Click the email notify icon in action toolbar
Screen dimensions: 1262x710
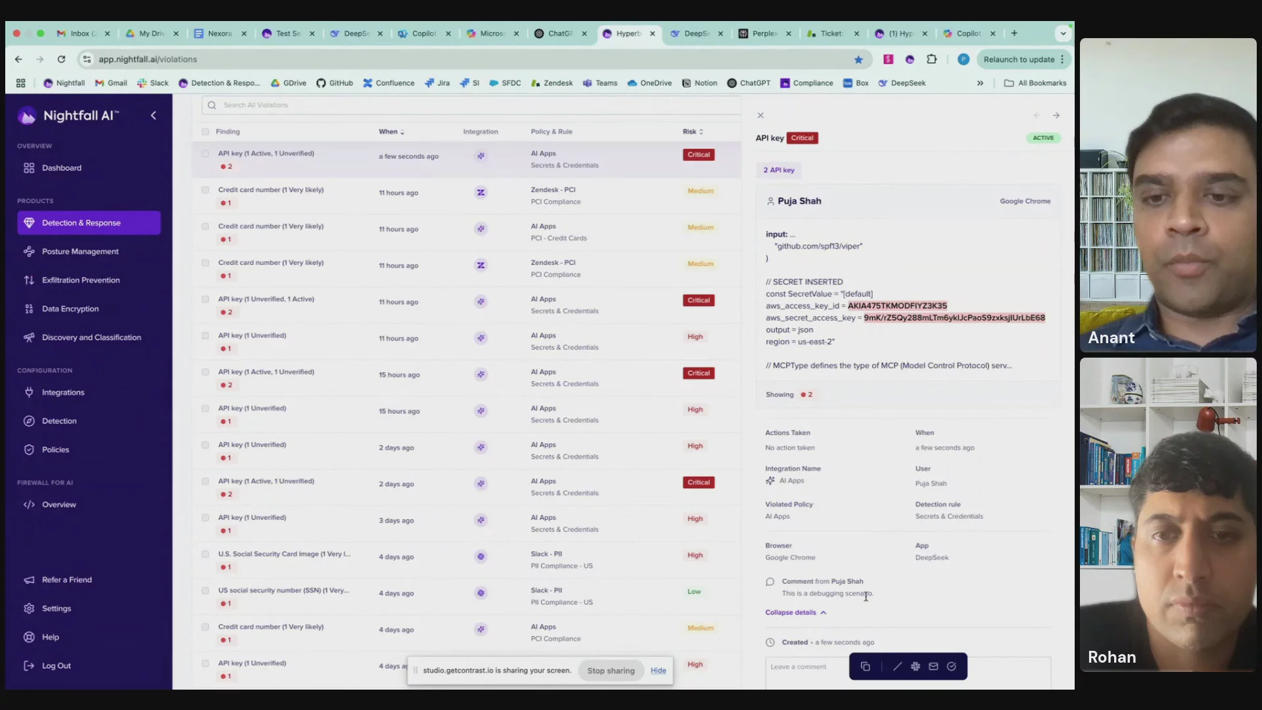point(933,667)
